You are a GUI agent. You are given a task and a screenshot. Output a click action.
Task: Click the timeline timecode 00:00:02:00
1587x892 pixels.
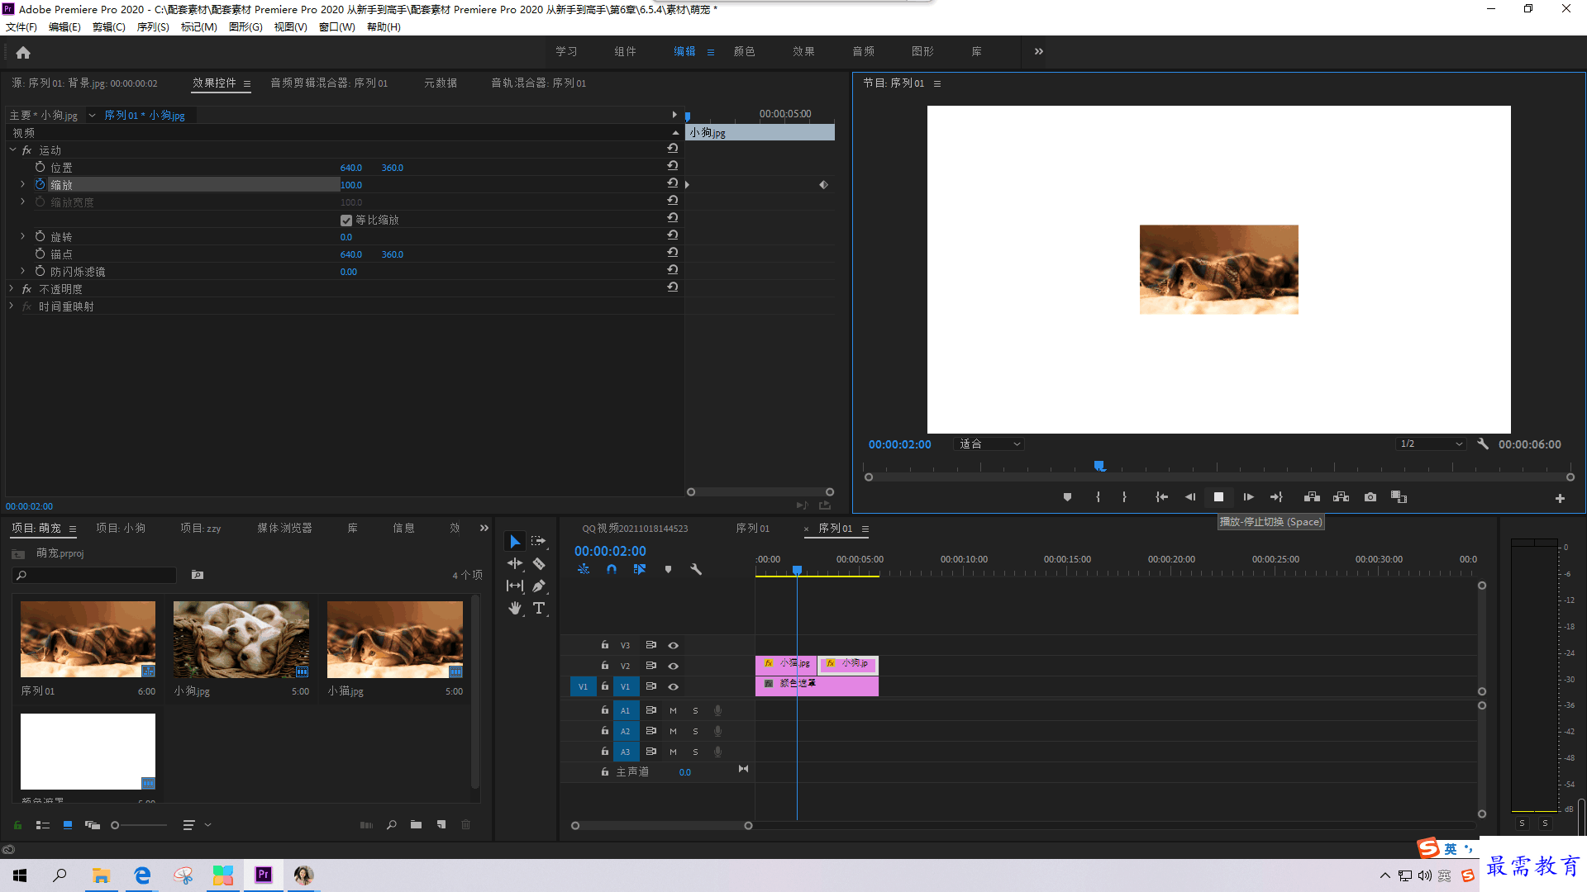(610, 551)
